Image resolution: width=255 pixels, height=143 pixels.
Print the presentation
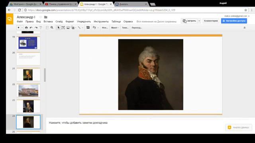[x=26, y=28]
